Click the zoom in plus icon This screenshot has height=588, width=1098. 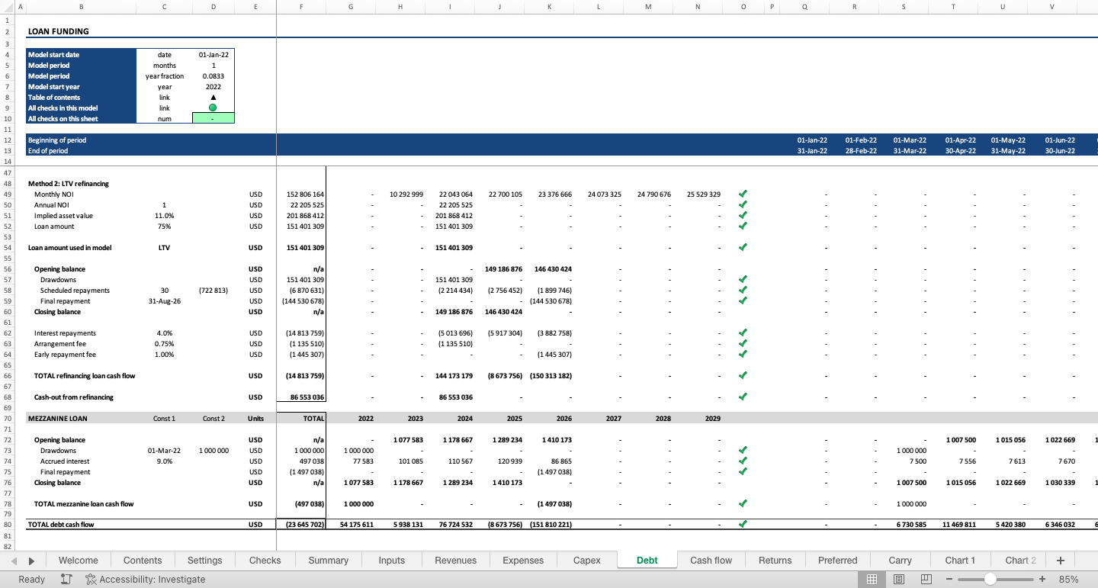(x=1042, y=580)
